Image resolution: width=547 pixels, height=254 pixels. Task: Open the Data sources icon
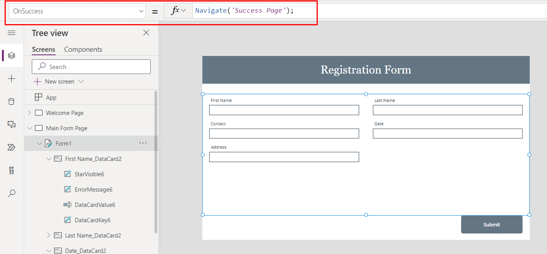coord(11,101)
